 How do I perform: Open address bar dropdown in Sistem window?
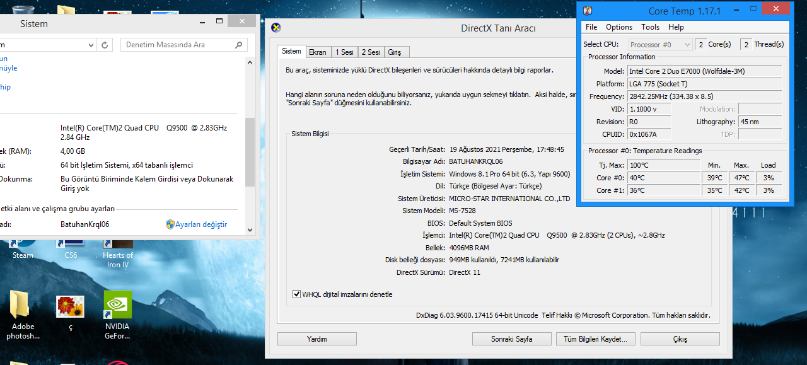(x=91, y=45)
